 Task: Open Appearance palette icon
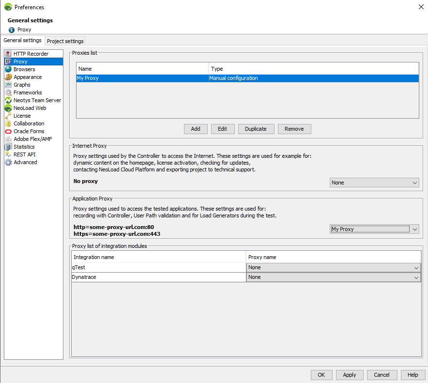tap(8, 77)
